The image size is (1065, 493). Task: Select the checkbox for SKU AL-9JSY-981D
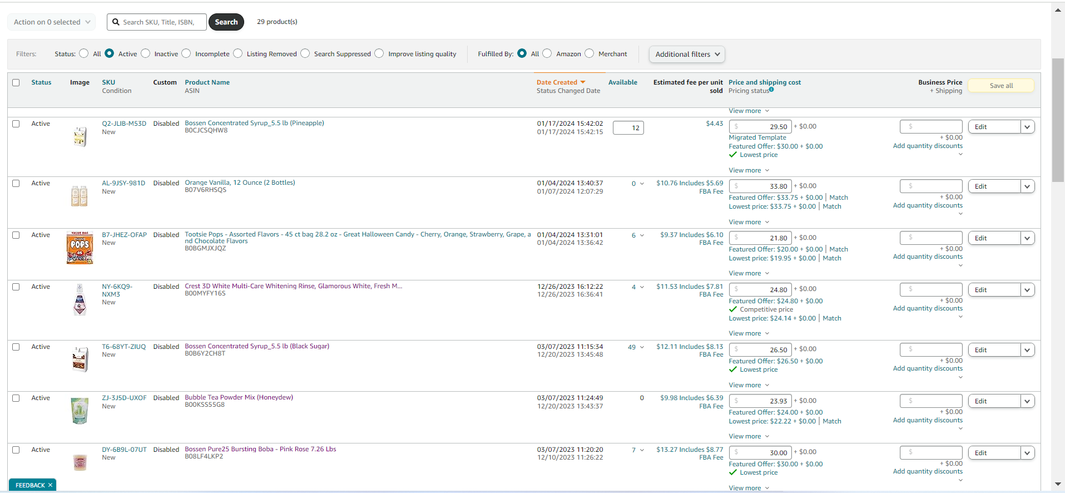coord(16,183)
